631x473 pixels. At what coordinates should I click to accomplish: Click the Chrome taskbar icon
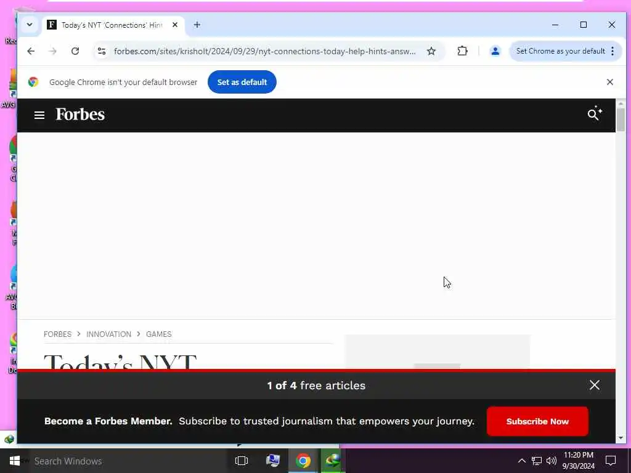coord(303,461)
